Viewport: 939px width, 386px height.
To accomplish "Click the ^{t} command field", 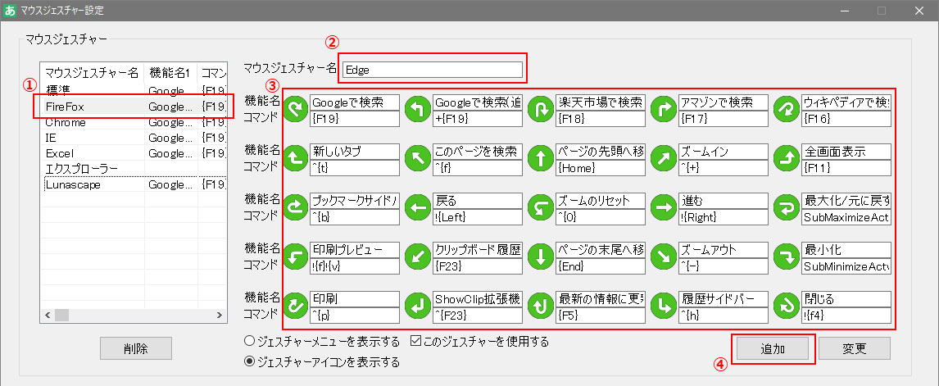I will coord(355,168).
